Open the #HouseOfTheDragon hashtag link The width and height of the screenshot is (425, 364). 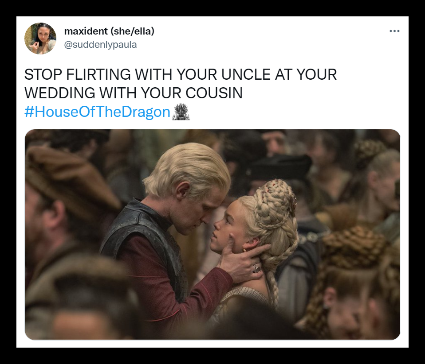pos(97,112)
